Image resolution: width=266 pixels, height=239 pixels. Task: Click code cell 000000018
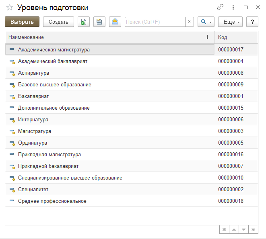coord(236,201)
